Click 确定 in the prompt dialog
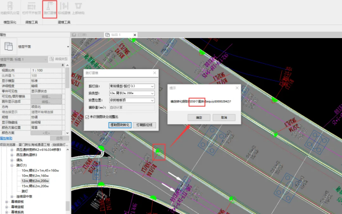The width and height of the screenshot is (342, 214). point(199,117)
